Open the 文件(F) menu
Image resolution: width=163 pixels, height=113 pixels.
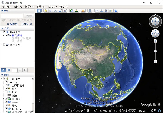coord(6,7)
